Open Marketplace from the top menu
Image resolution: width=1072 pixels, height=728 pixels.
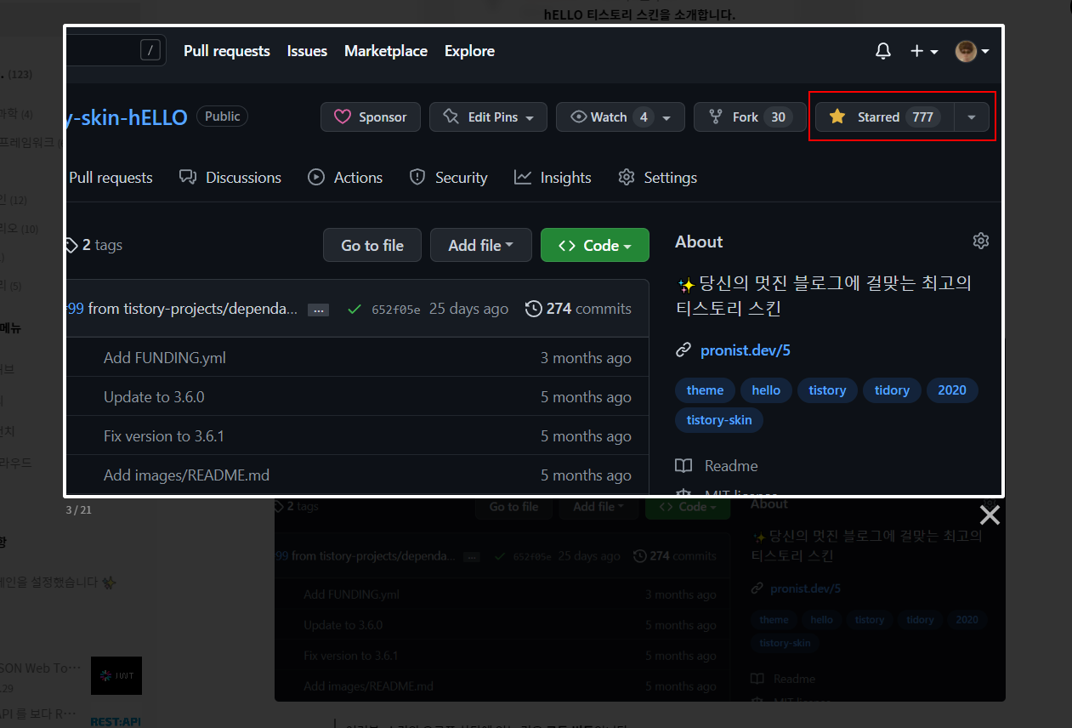pyautogui.click(x=386, y=51)
